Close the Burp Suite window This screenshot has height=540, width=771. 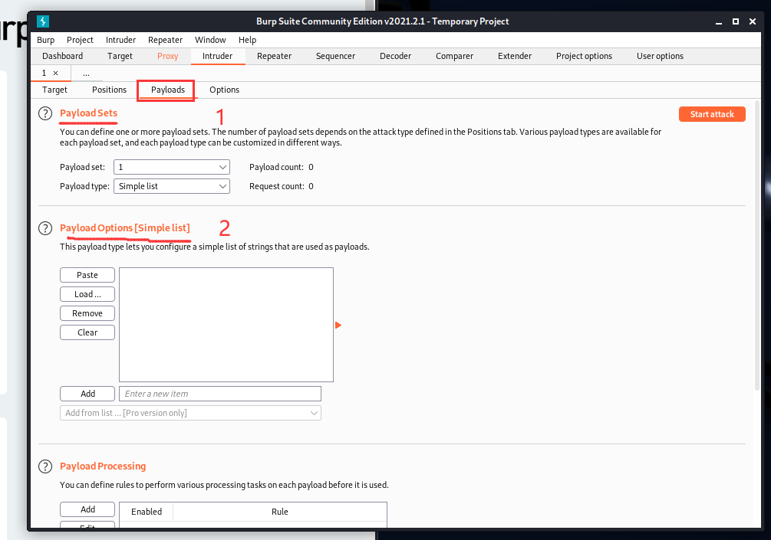[753, 21]
